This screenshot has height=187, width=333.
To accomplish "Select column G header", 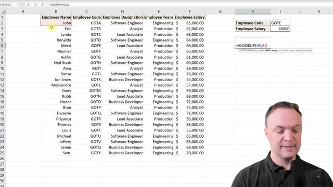I will point(220,11).
